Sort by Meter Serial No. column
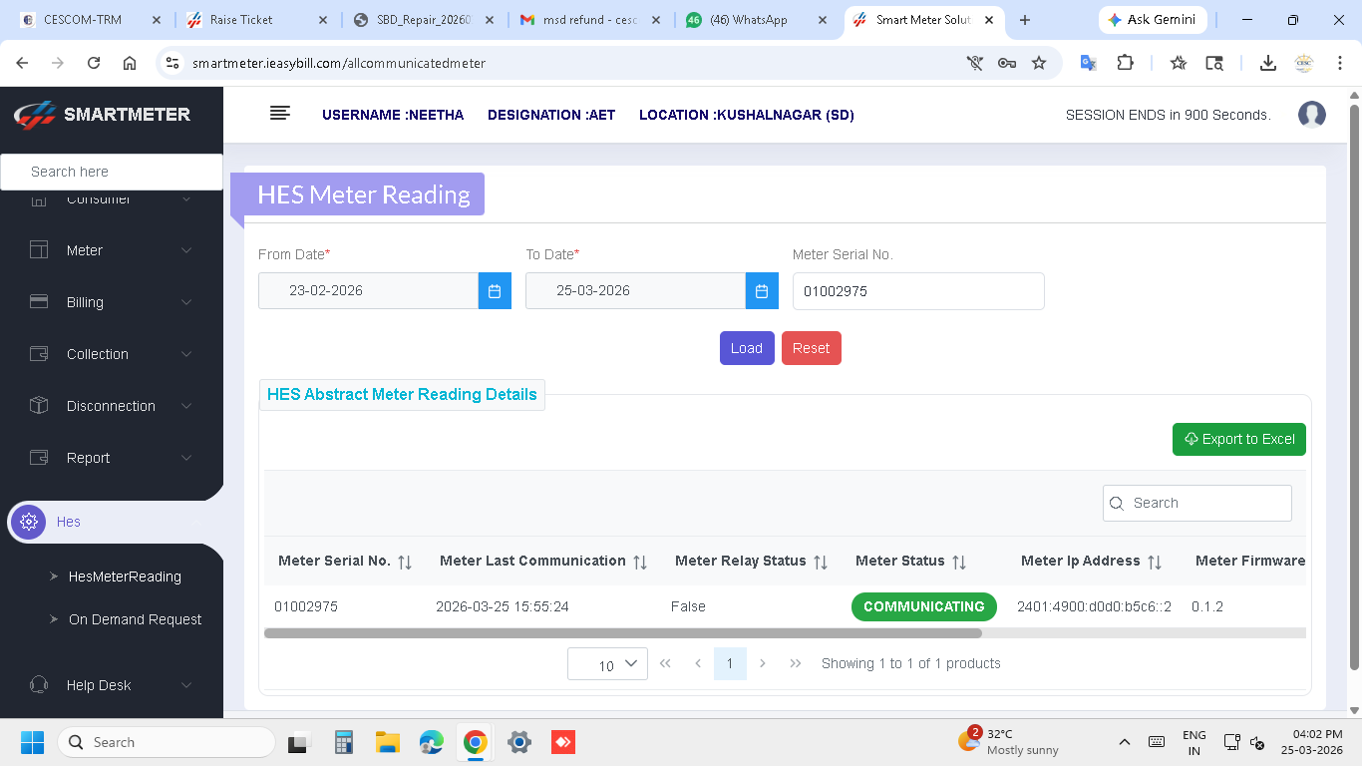The image size is (1362, 766). tap(405, 563)
